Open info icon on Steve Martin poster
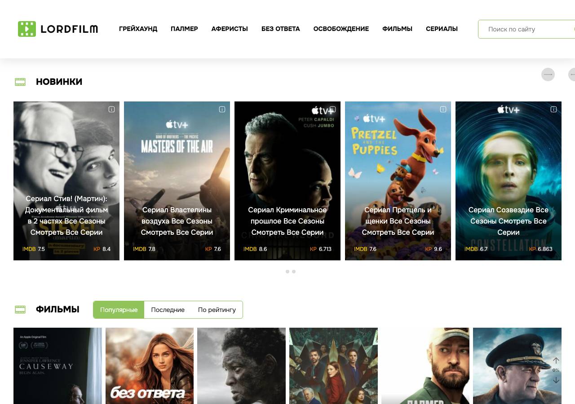Image resolution: width=575 pixels, height=404 pixels. (x=111, y=109)
